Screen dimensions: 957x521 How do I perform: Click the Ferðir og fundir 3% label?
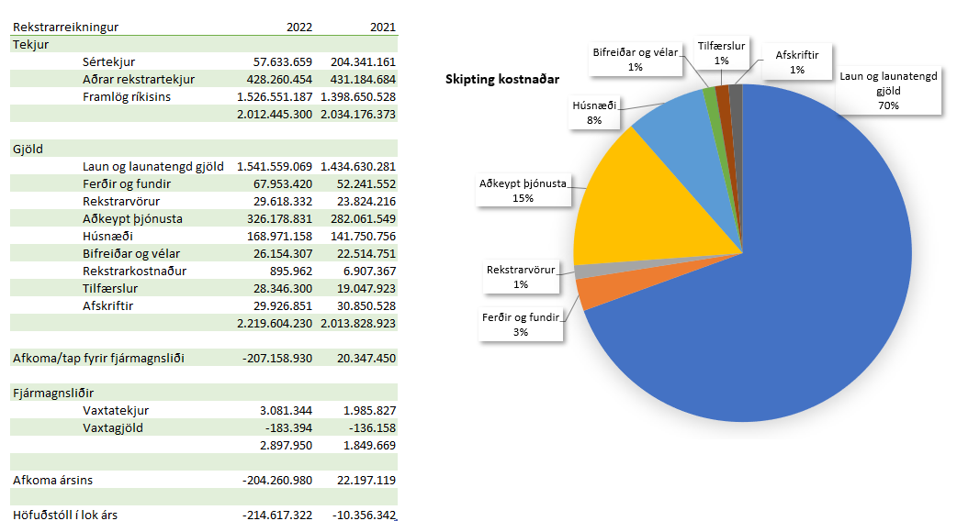(521, 325)
